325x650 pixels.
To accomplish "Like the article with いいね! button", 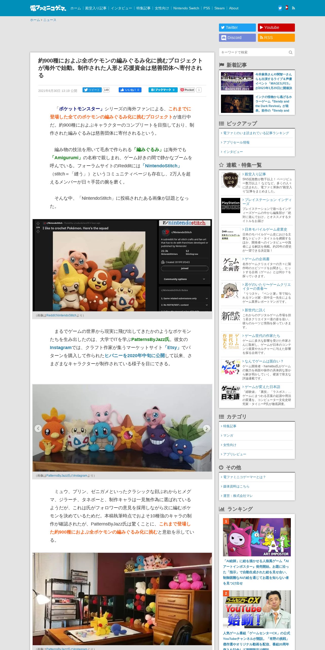I will [x=130, y=90].
